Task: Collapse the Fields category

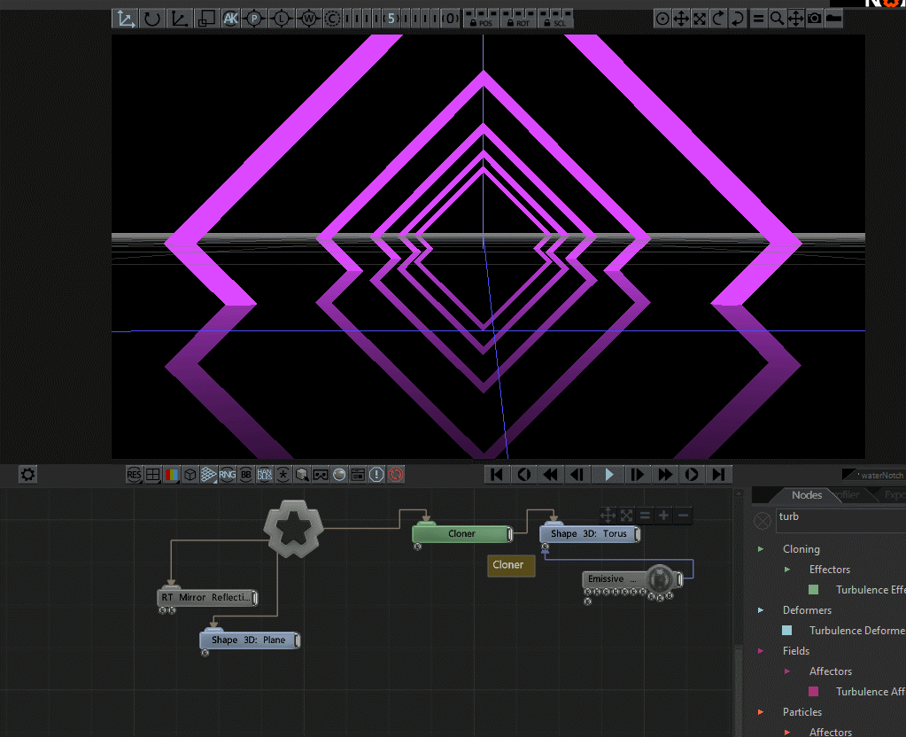Action: (761, 651)
